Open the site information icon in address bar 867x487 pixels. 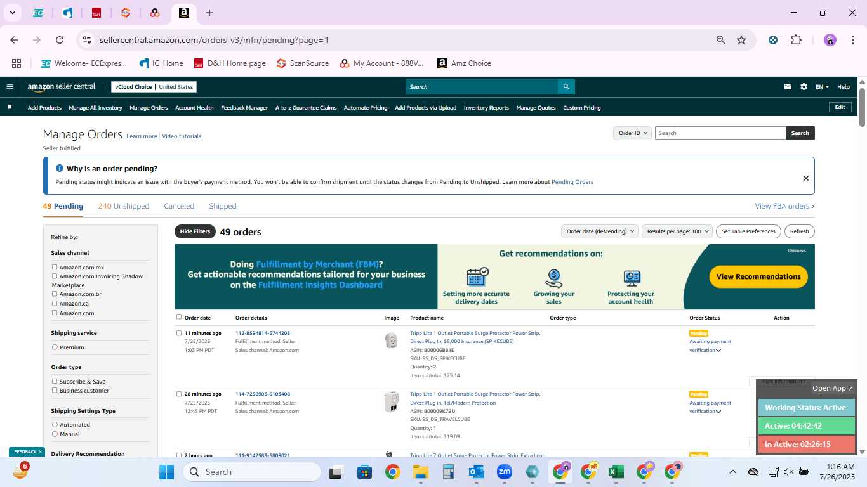(87, 40)
